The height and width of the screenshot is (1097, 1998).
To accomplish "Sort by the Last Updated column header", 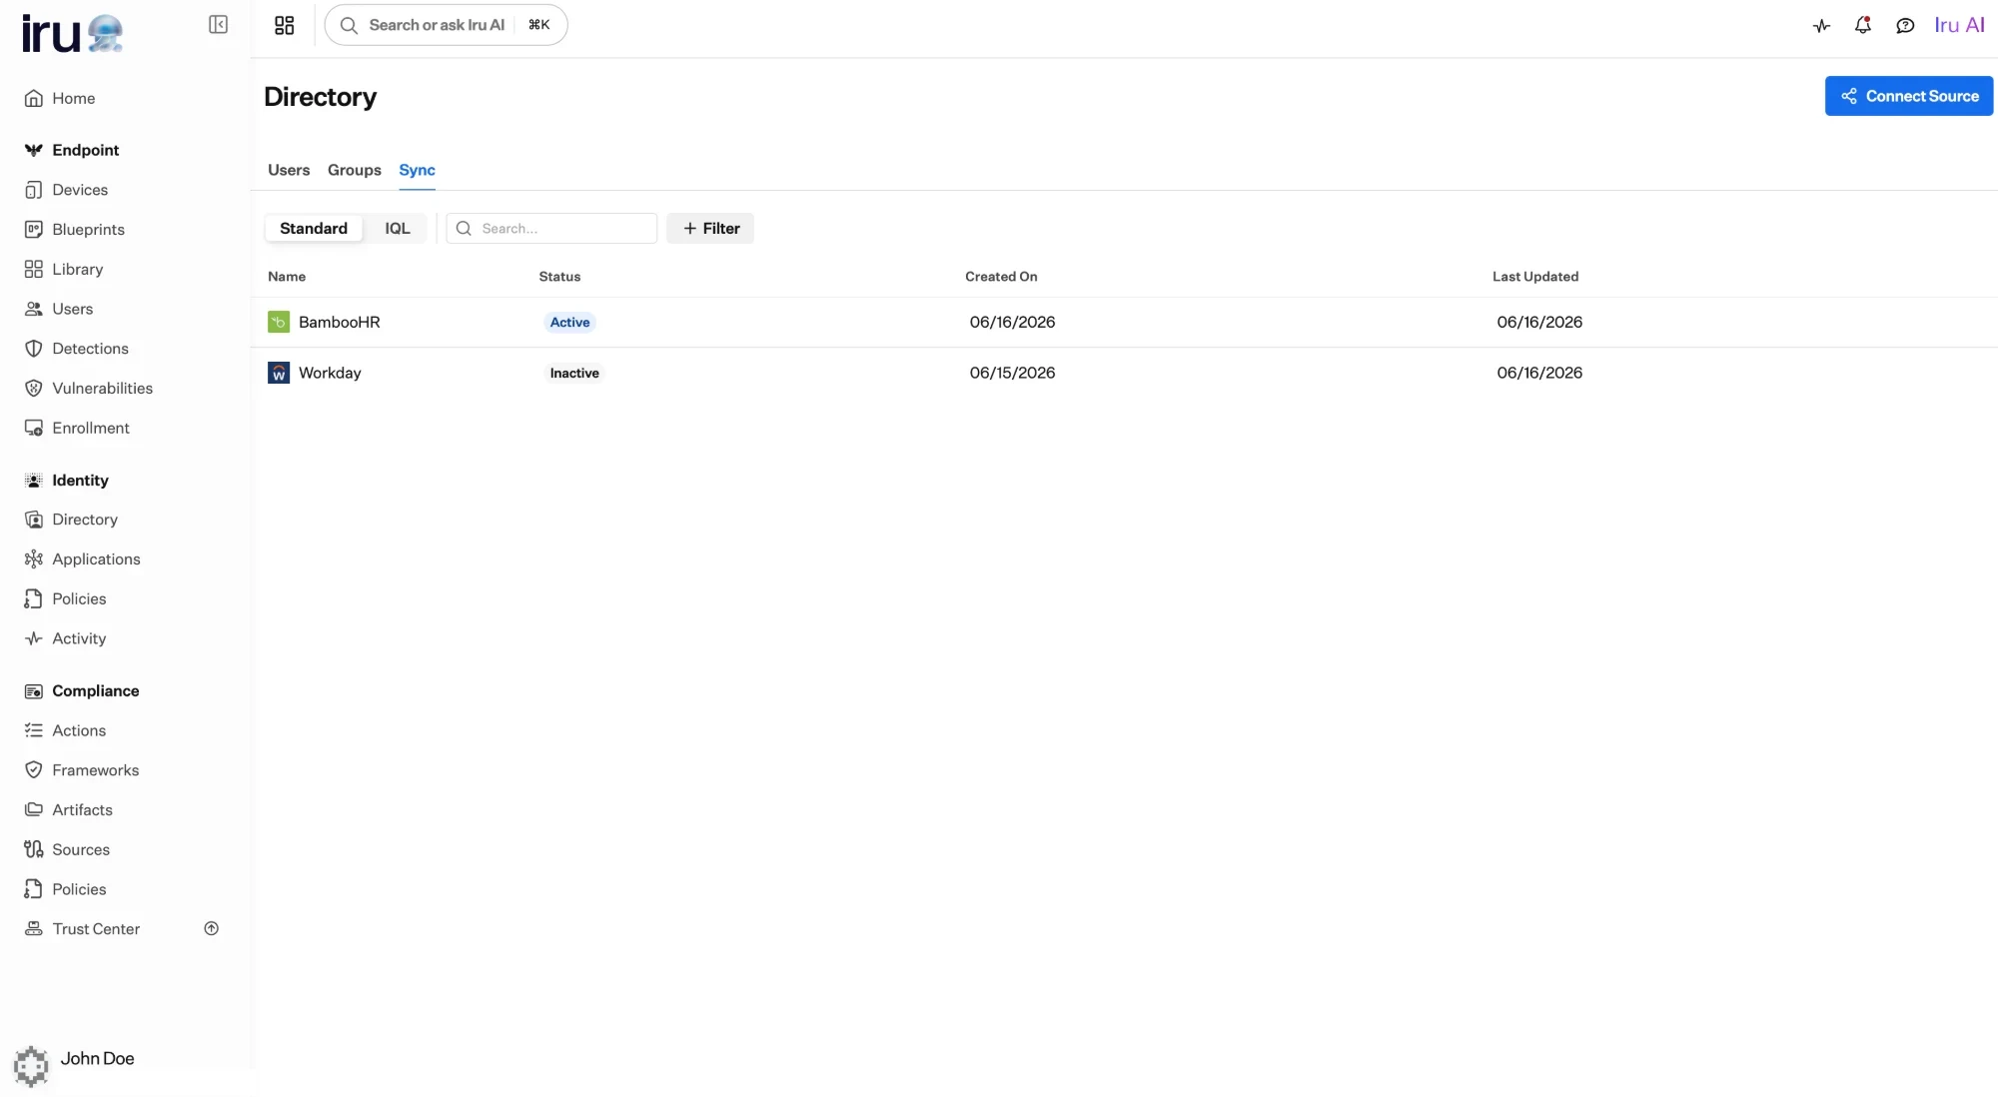I will (1535, 277).
